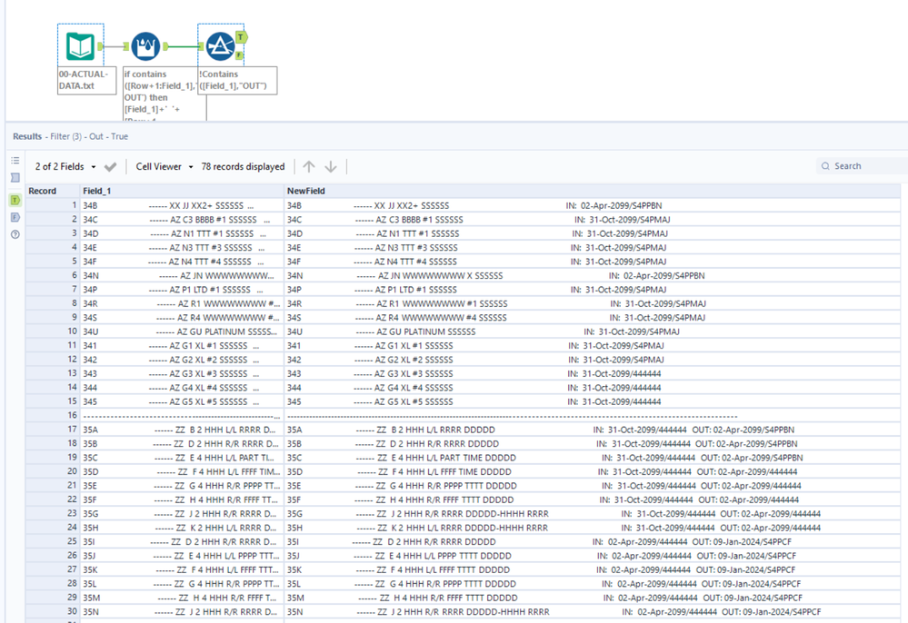908x623 pixels.
Task: Open the help icon in Results sidebar
Action: (x=15, y=234)
